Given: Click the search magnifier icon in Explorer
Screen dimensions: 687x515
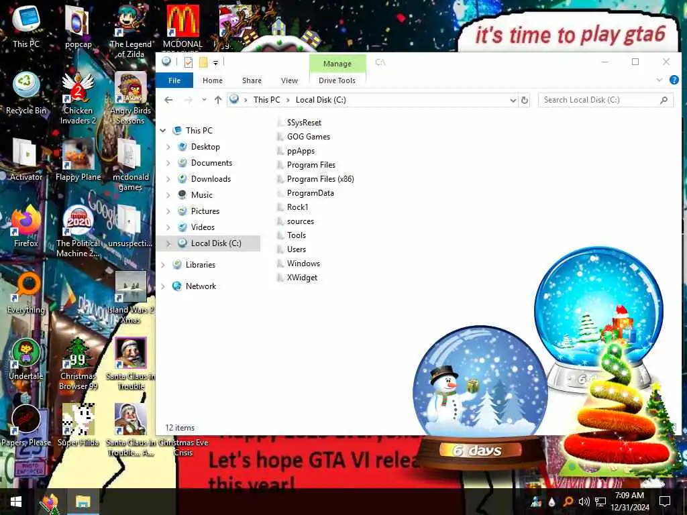Looking at the screenshot, I should 664,101.
